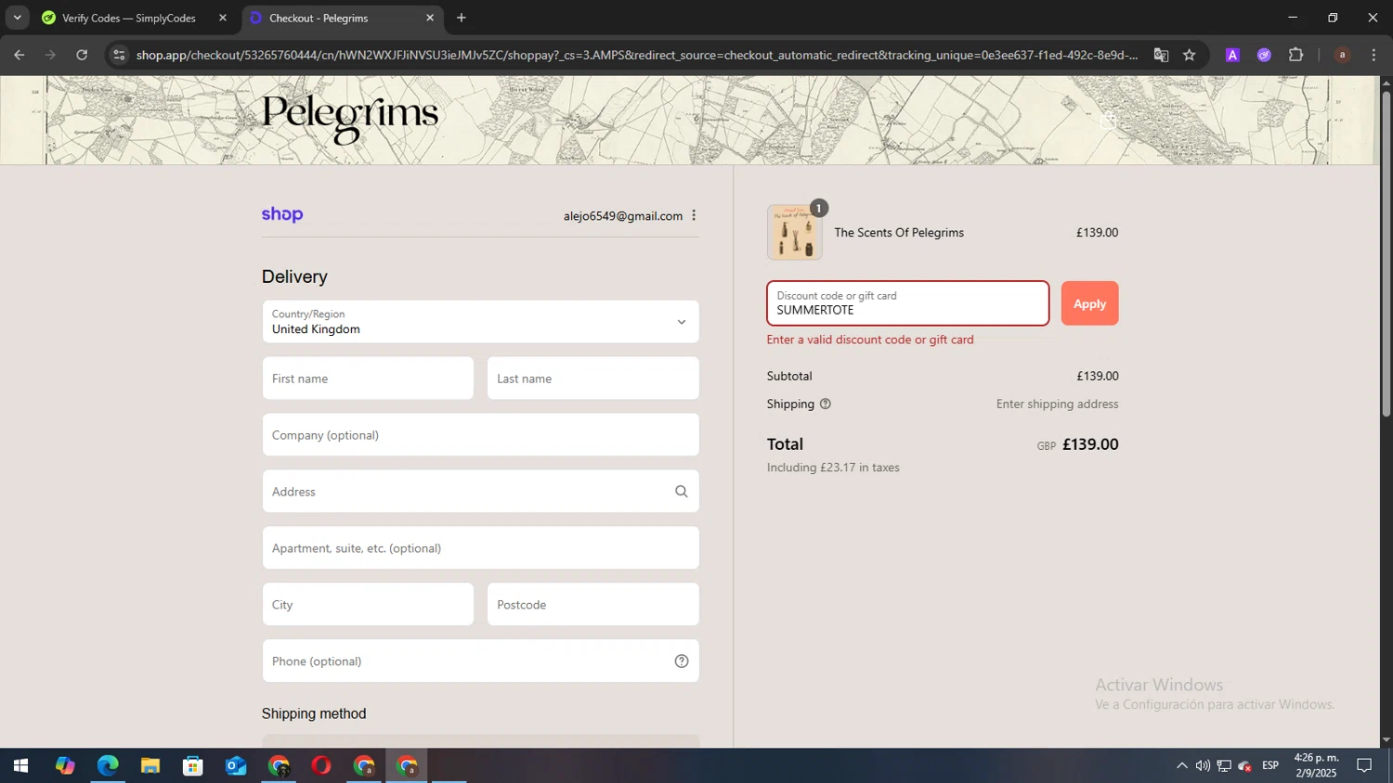1393x783 pixels.
Task: Open the clock and date panel
Action: (x=1316, y=765)
